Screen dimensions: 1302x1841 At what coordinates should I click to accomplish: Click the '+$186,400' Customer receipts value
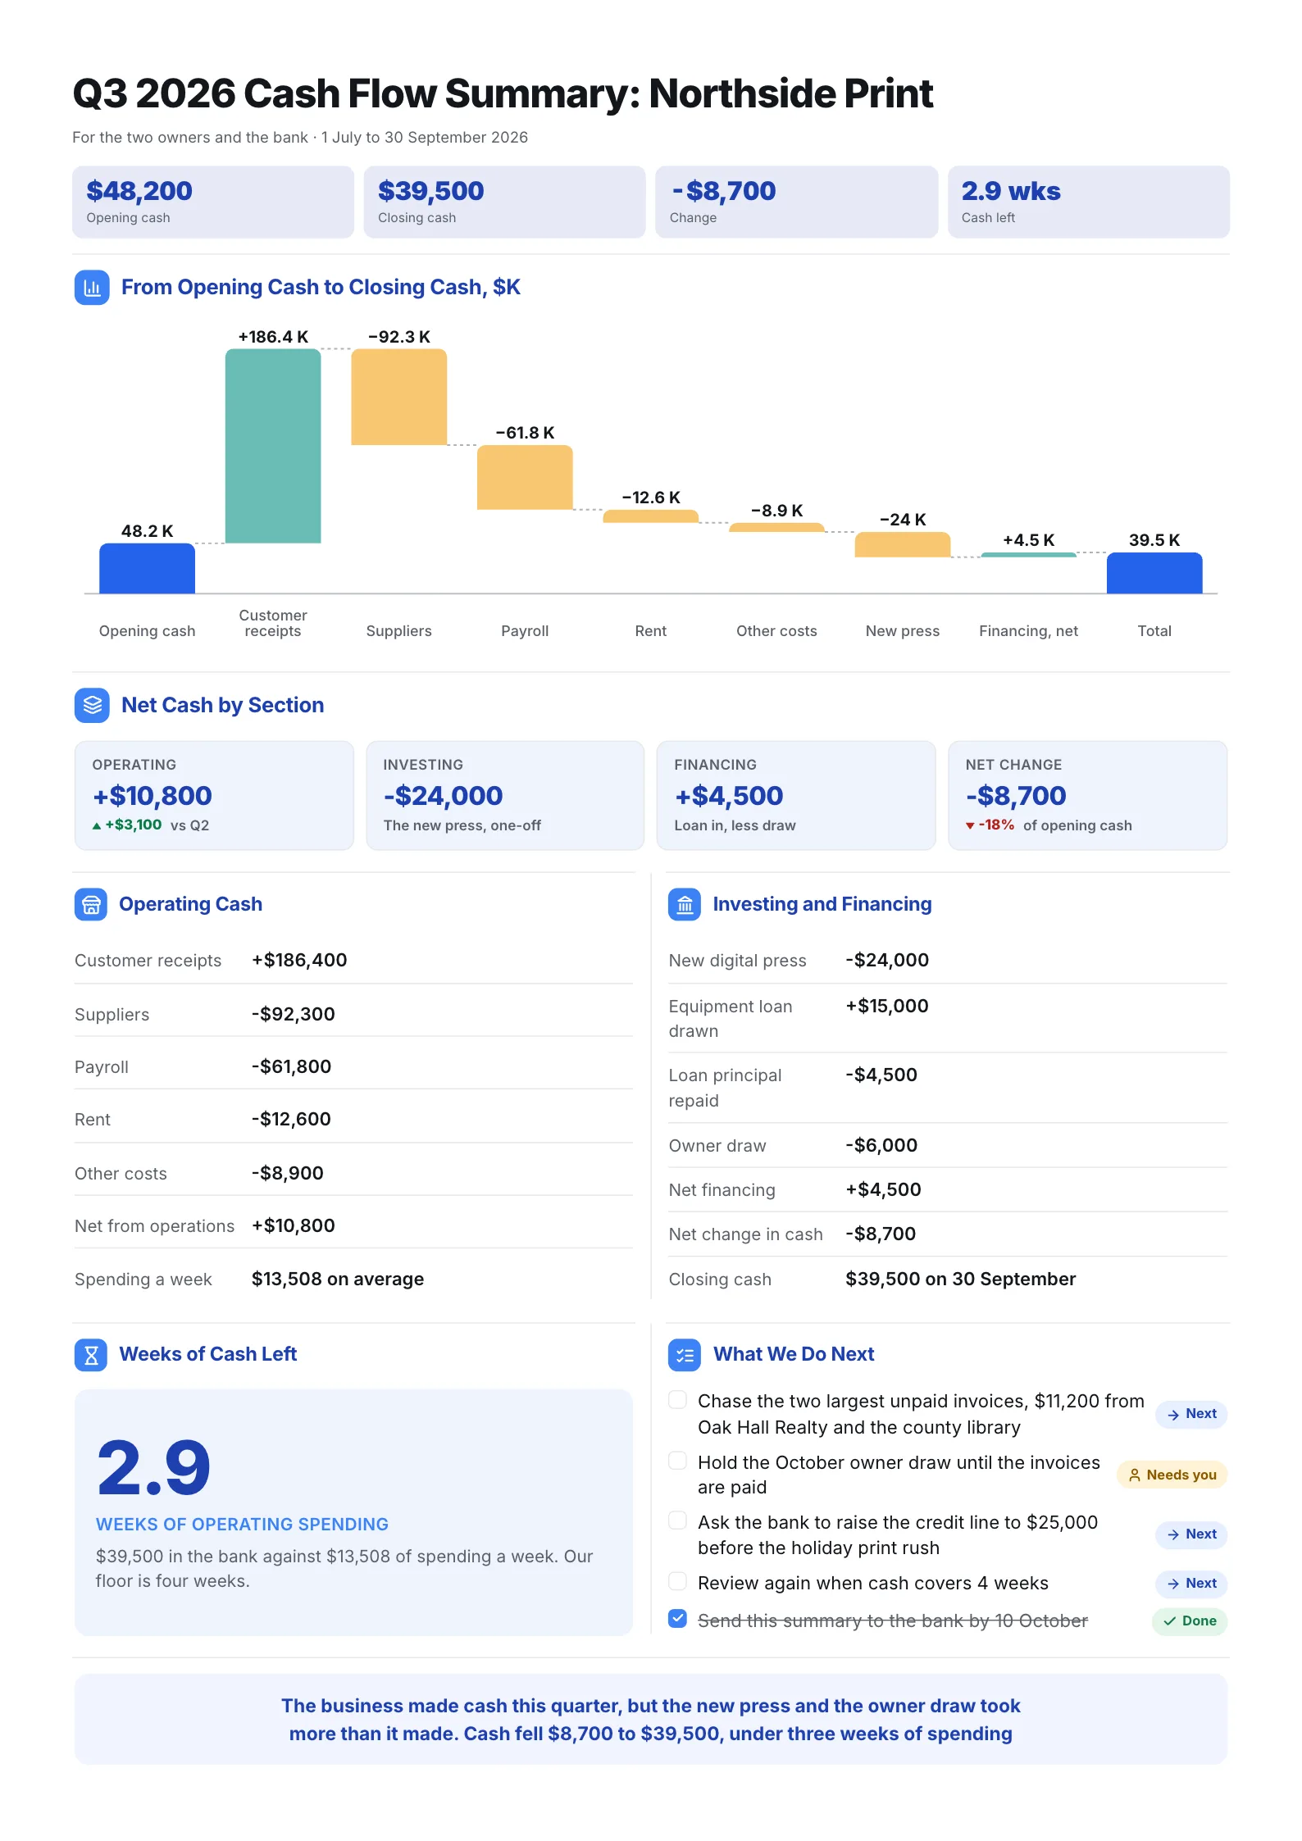(x=299, y=961)
